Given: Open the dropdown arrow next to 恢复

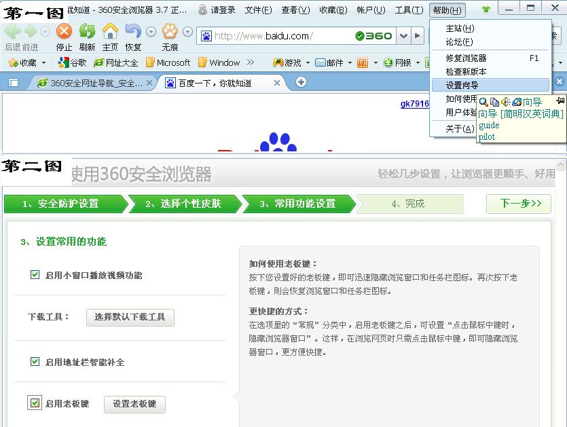Looking at the screenshot, I should (151, 32).
